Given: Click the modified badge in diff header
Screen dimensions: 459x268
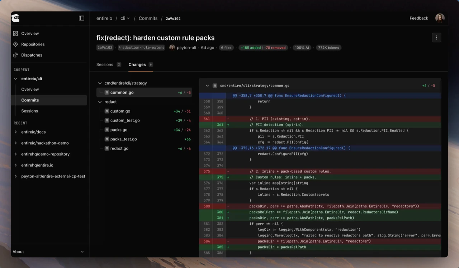Looking at the screenshot, I should click(215, 86).
